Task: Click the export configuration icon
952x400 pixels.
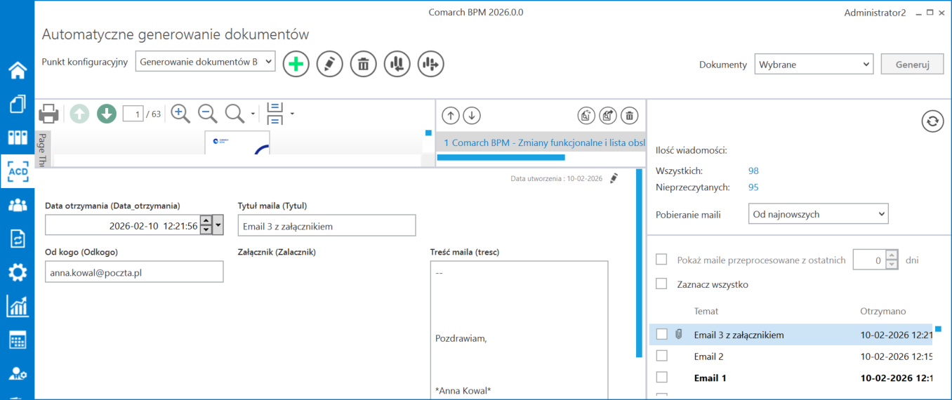Action: point(431,64)
